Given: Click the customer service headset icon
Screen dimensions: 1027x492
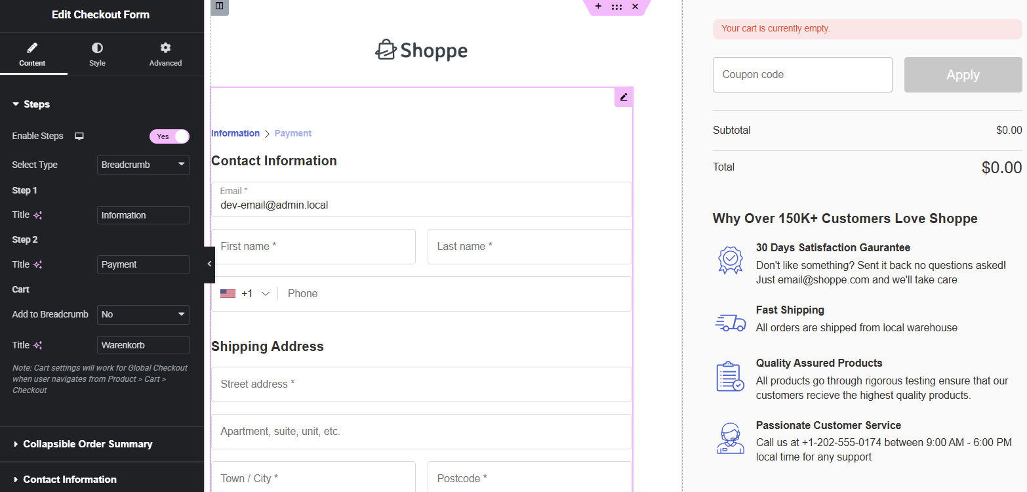Looking at the screenshot, I should pos(730,439).
